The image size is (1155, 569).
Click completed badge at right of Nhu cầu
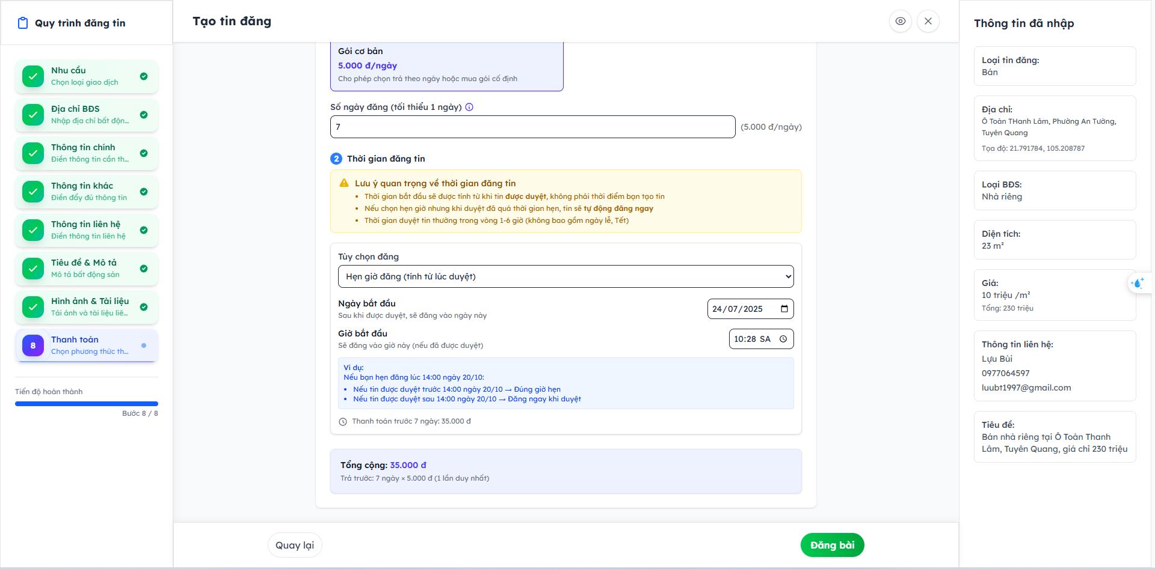144,76
